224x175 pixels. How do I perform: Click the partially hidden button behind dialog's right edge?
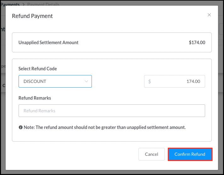click(221, 29)
